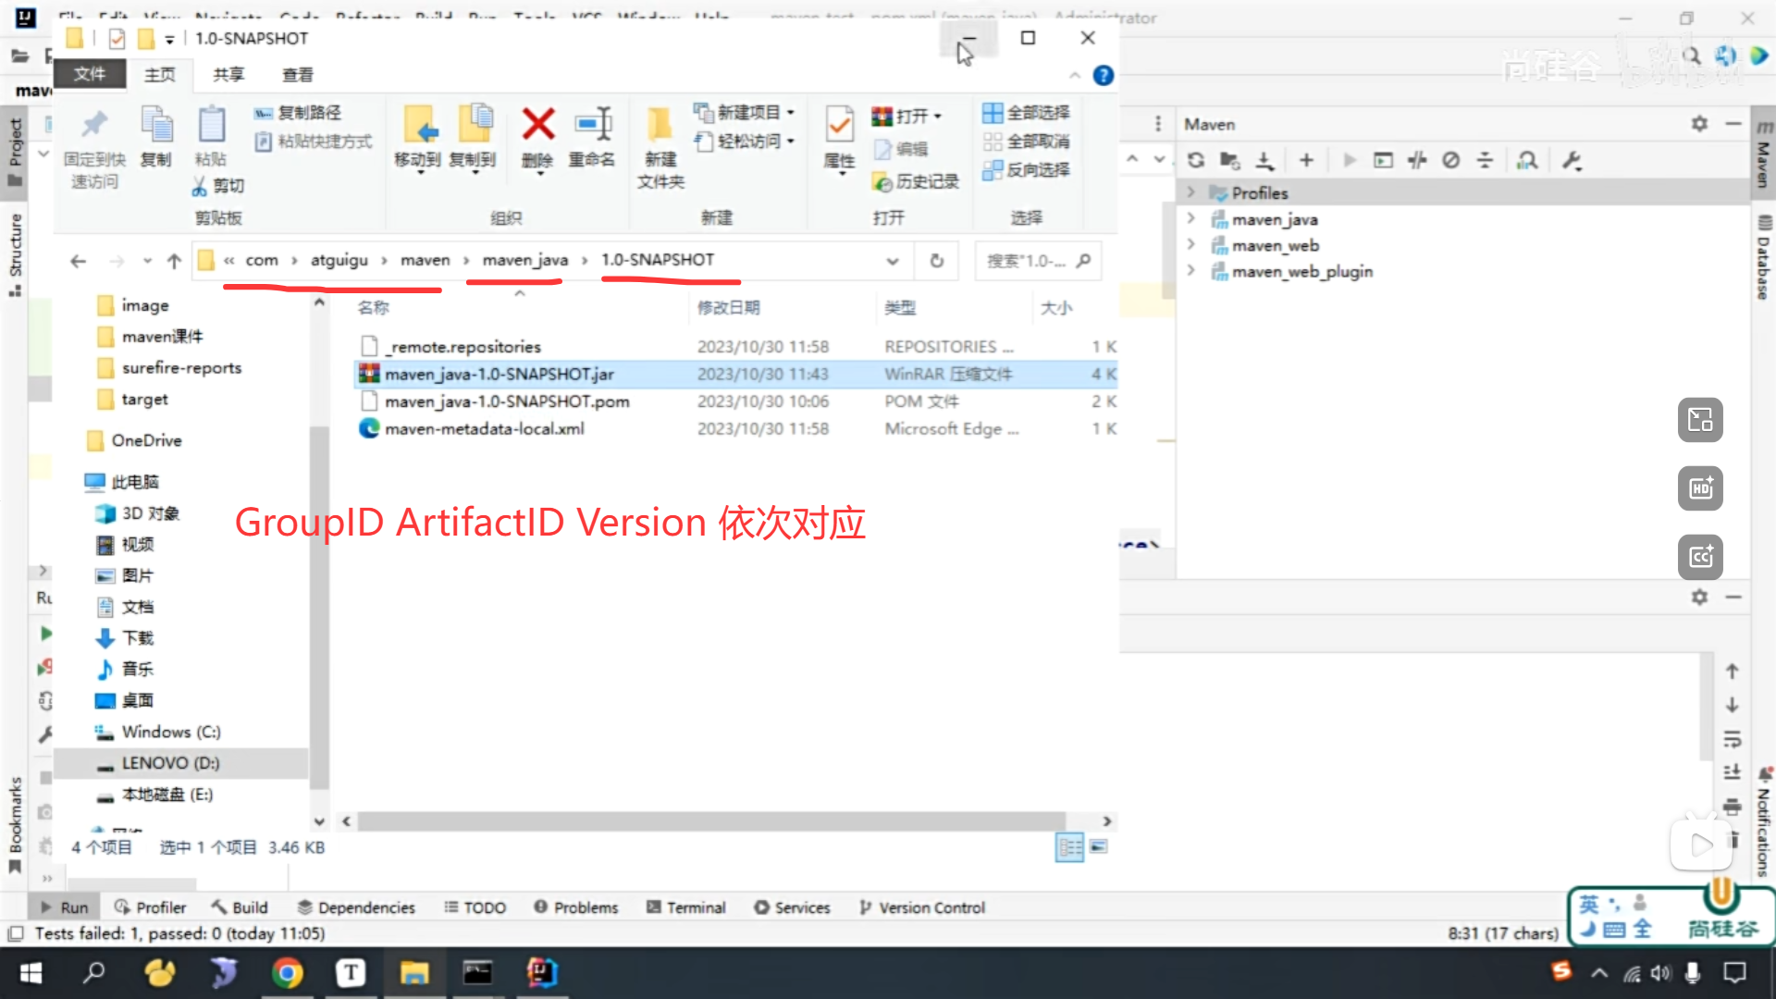The width and height of the screenshot is (1776, 999).
Task: Expand the maven_java project node
Action: click(x=1191, y=219)
